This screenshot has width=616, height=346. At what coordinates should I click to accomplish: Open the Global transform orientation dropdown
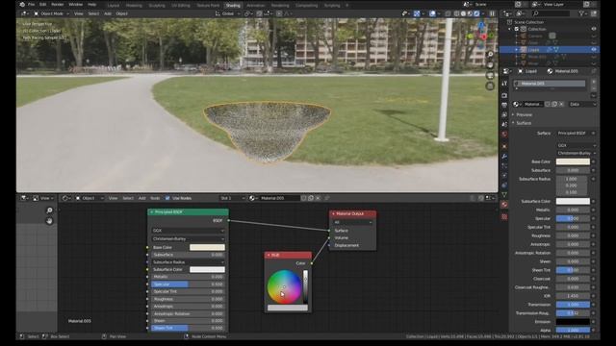[x=228, y=13]
